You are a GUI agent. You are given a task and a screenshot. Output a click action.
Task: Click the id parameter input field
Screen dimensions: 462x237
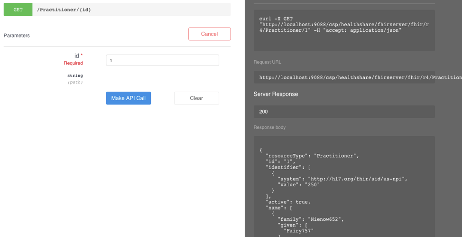click(x=162, y=60)
